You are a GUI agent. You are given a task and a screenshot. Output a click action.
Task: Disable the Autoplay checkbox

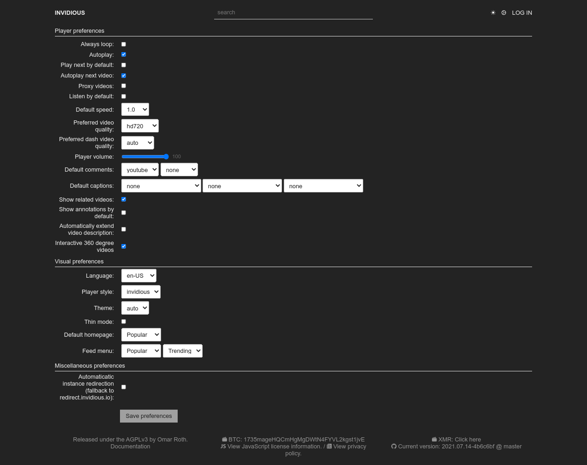pos(123,54)
